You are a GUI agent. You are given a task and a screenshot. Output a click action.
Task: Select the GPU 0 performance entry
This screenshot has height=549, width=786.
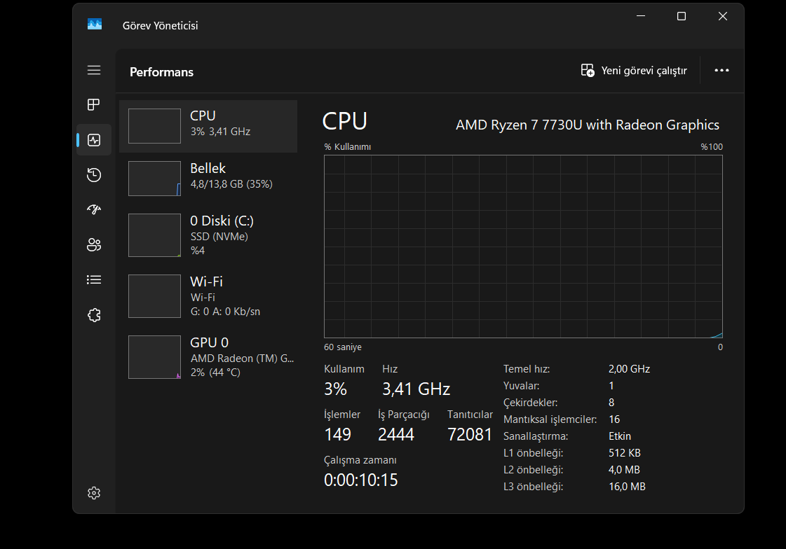(x=208, y=357)
